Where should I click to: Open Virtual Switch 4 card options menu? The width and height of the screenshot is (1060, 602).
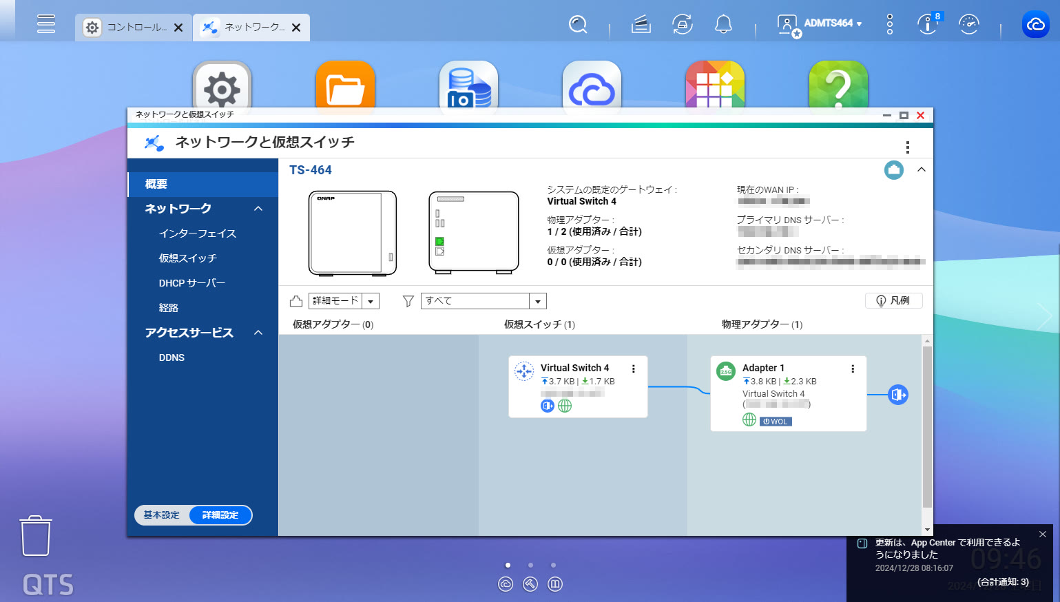(x=634, y=369)
